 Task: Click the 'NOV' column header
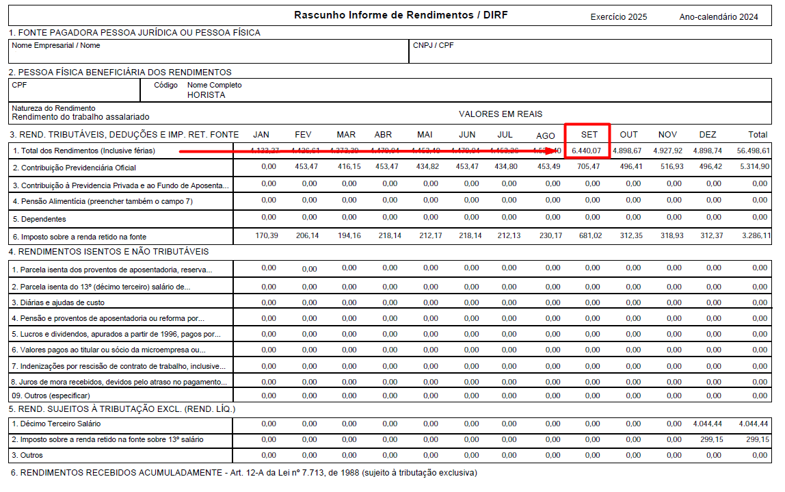point(667,135)
